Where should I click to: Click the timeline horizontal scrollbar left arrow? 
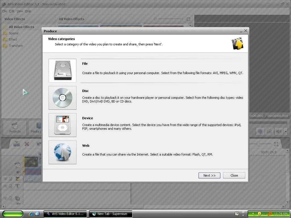coord(3,206)
